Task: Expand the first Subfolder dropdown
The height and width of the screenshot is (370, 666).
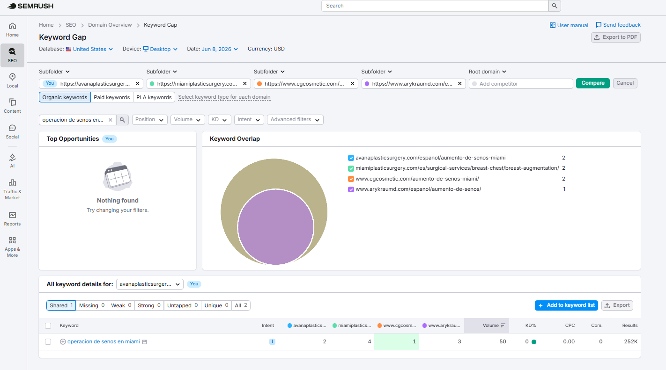Action: (x=54, y=72)
